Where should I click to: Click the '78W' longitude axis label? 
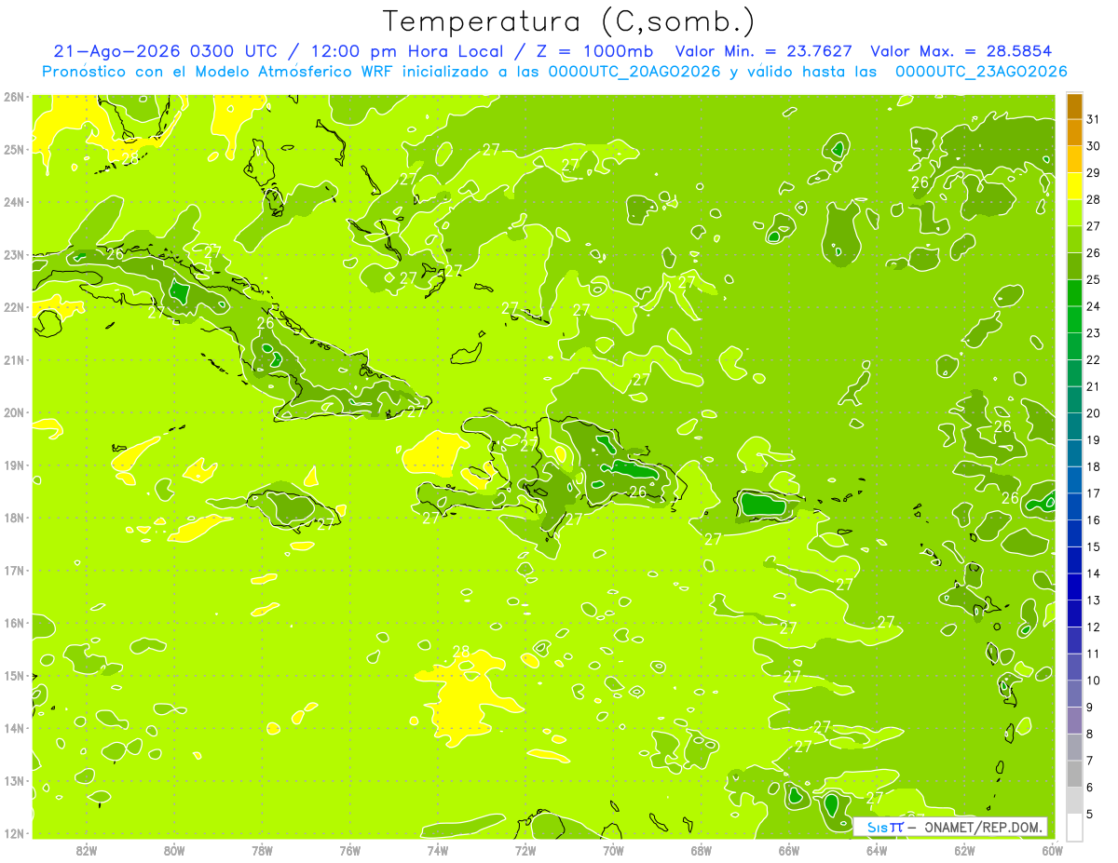pos(262,849)
